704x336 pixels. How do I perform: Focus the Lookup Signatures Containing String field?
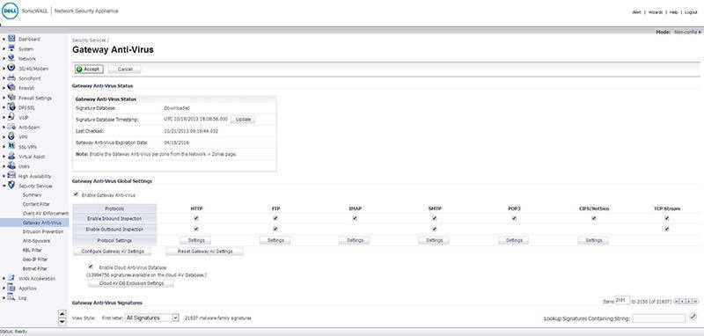point(658,318)
